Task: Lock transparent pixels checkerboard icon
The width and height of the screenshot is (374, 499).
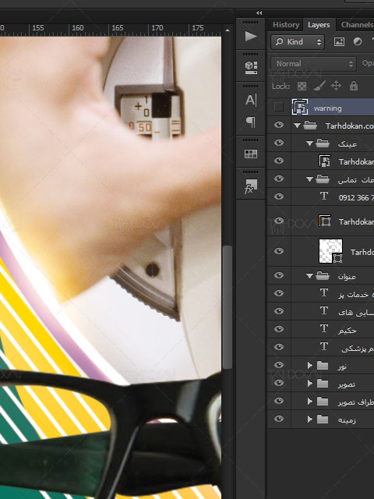Action: tap(302, 86)
